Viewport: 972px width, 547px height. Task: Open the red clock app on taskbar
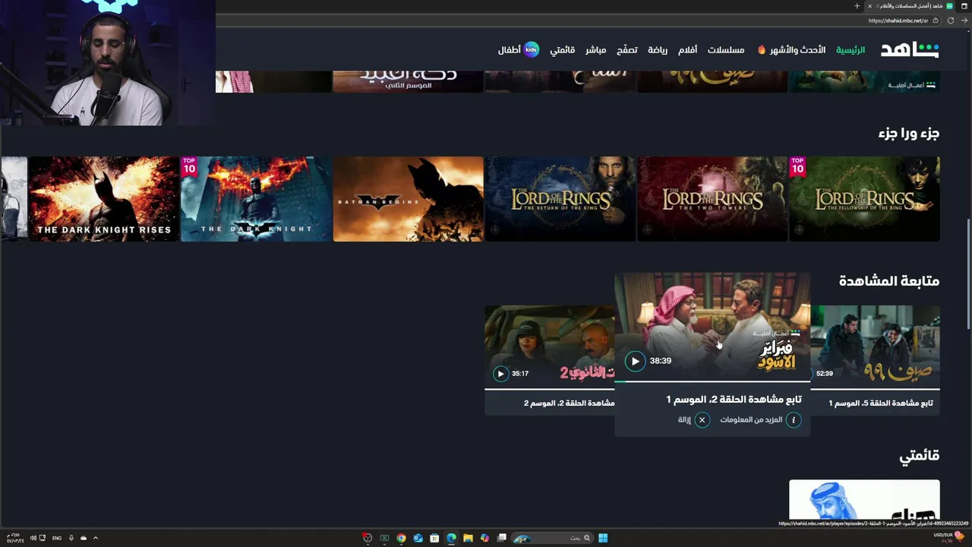[x=368, y=538]
